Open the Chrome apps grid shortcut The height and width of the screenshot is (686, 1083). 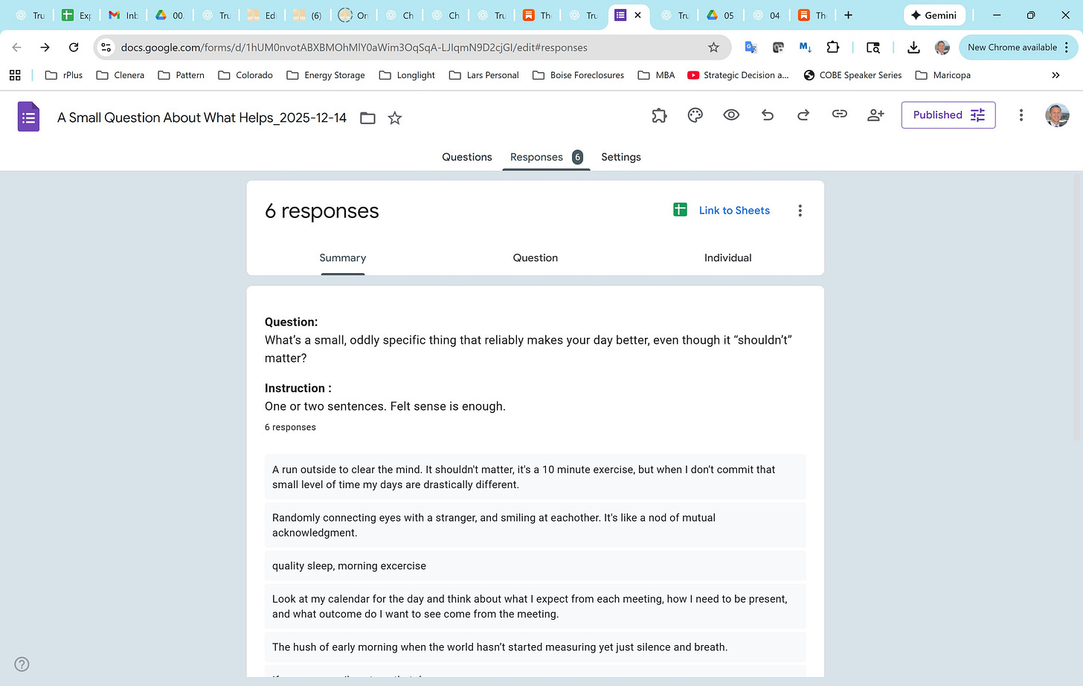[15, 75]
